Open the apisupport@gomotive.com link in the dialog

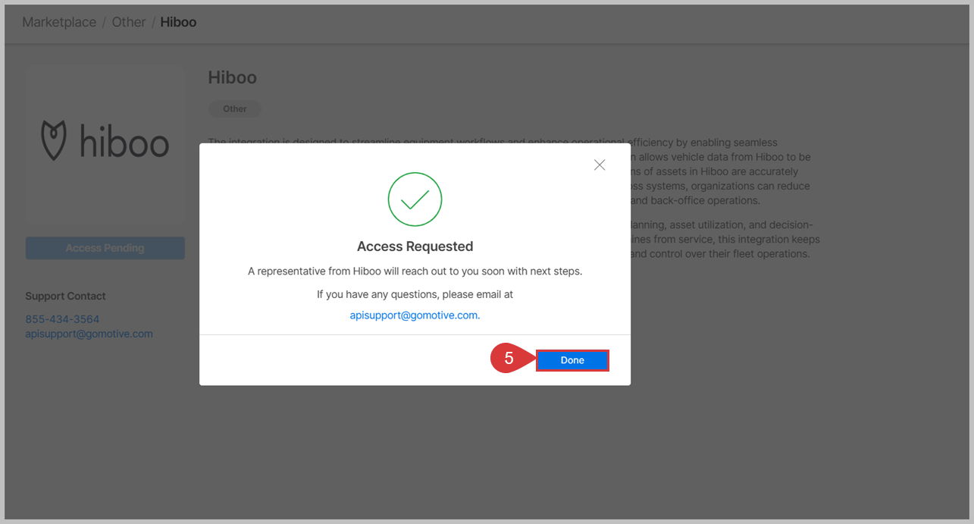click(x=414, y=315)
